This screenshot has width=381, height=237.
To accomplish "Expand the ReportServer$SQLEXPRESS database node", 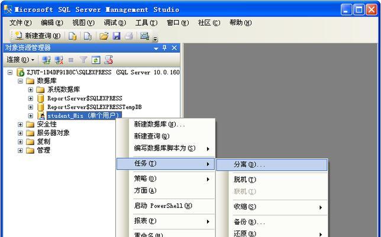I will tap(30, 98).
